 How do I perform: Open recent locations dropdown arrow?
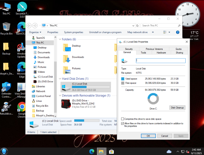(x=40, y=25)
